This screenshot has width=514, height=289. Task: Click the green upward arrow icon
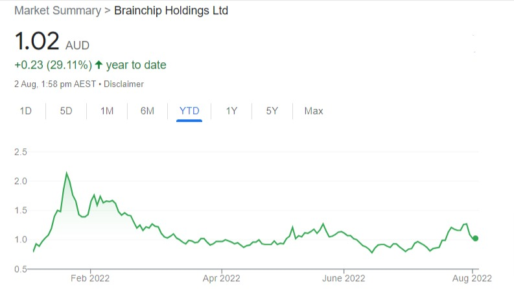(x=99, y=65)
